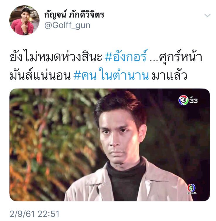
Task: Open the tweet options chevron menu
Action: pyautogui.click(x=207, y=15)
